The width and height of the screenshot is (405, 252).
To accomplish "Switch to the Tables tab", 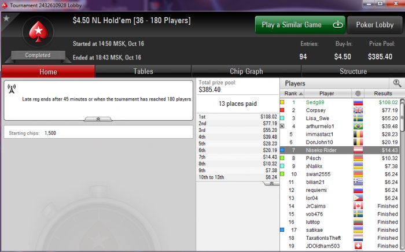I will coord(143,71).
